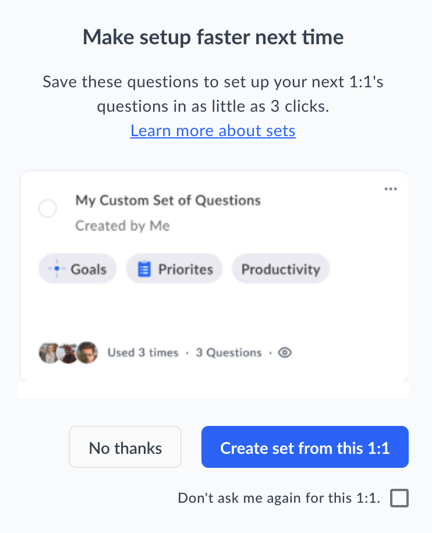Viewport: 432px width, 533px height.
Task: Click the Created by Me subtitle
Action: click(x=122, y=226)
